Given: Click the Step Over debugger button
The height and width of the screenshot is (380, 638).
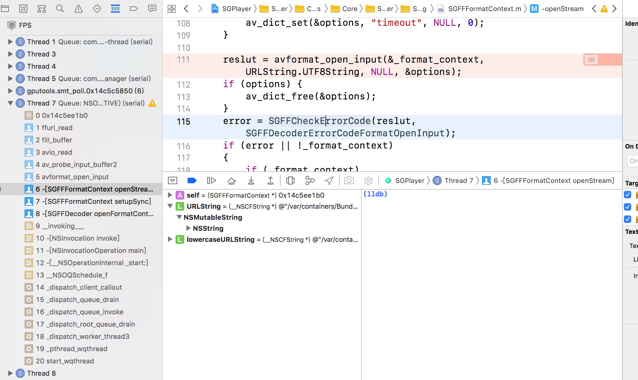Looking at the screenshot, I should 231,180.
